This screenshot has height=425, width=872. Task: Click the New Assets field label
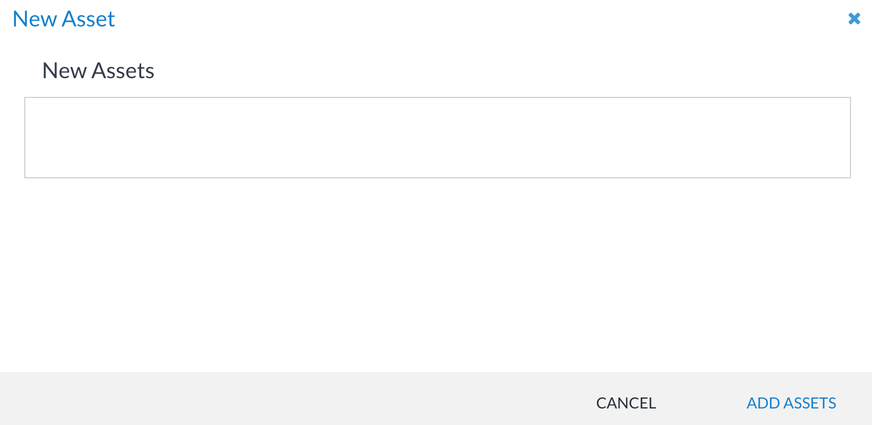point(98,70)
